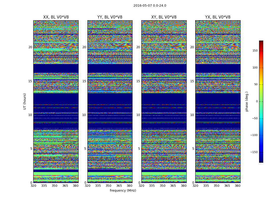
Task: Click the YX phase waterfall plot
Action: coord(218,101)
